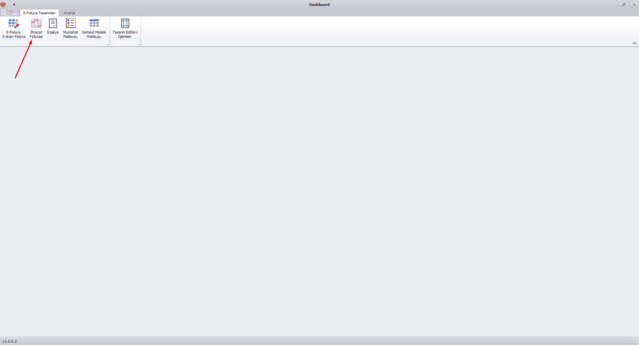
Task: Restore down the Dashboard window
Action: pos(624,4)
